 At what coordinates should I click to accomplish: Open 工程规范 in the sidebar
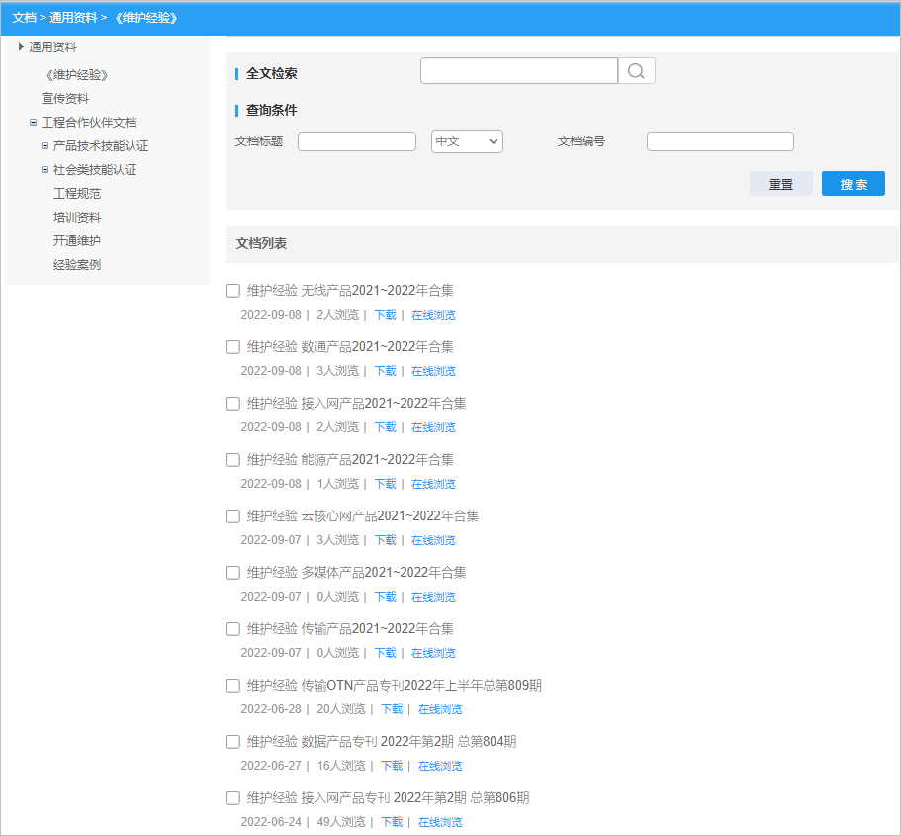pyautogui.click(x=77, y=194)
